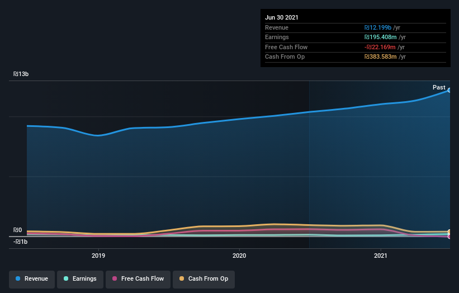Click the ₪383.583m cash from op value
This screenshot has height=293, width=459.
pos(380,57)
